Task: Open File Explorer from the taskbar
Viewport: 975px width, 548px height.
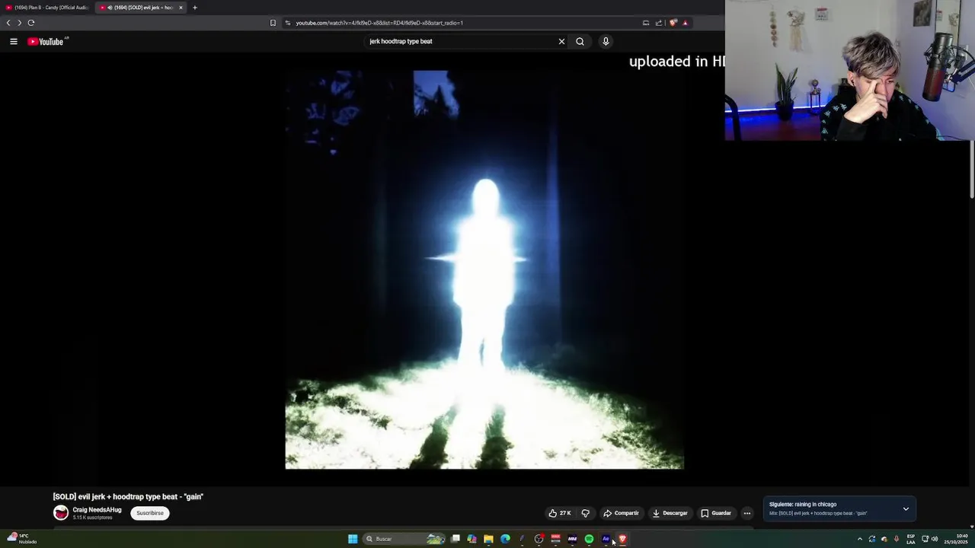Action: point(488,539)
